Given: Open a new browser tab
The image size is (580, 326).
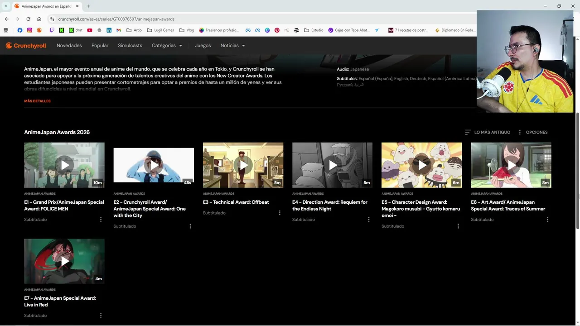Looking at the screenshot, I should coord(88,6).
